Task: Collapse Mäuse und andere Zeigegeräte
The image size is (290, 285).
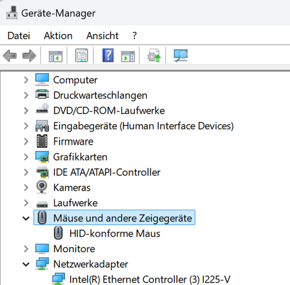Action: click(x=26, y=218)
